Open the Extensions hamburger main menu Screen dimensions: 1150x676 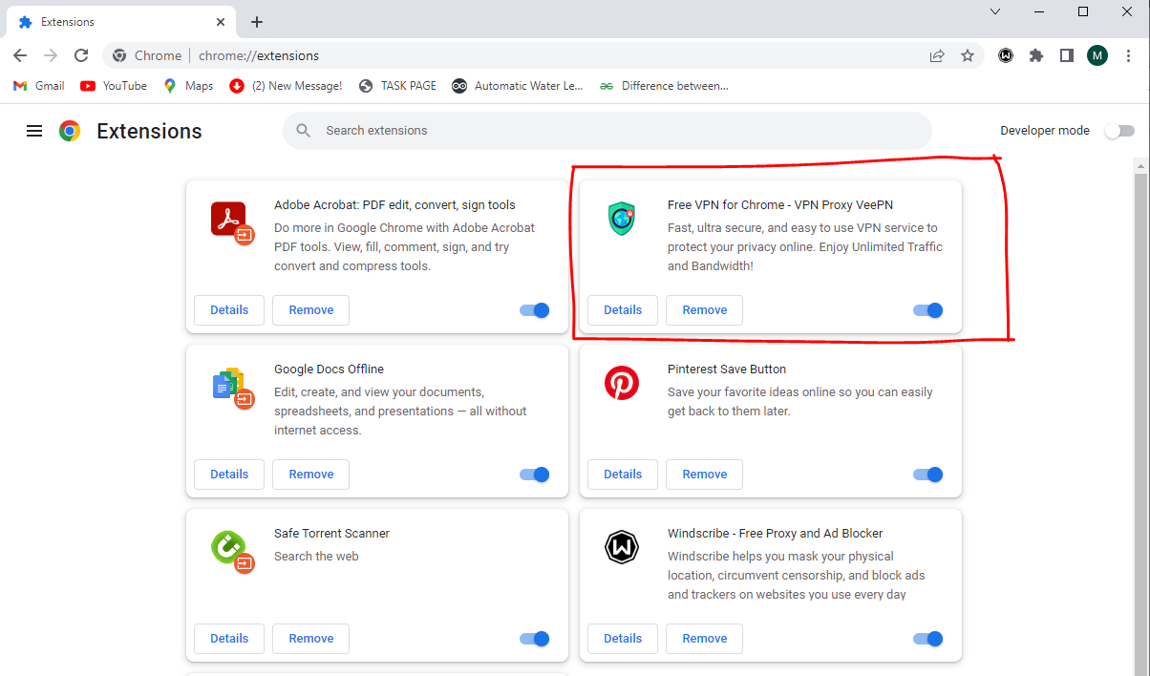(x=34, y=131)
